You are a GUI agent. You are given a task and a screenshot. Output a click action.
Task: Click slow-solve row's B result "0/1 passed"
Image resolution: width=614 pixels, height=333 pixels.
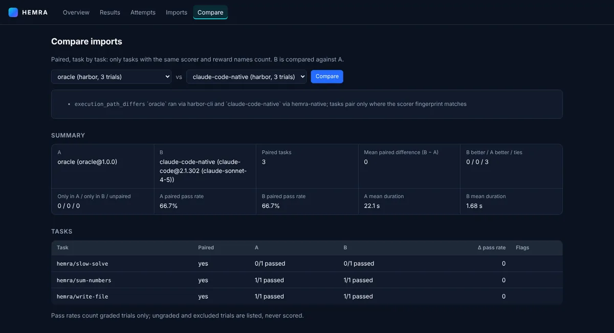tap(359, 264)
